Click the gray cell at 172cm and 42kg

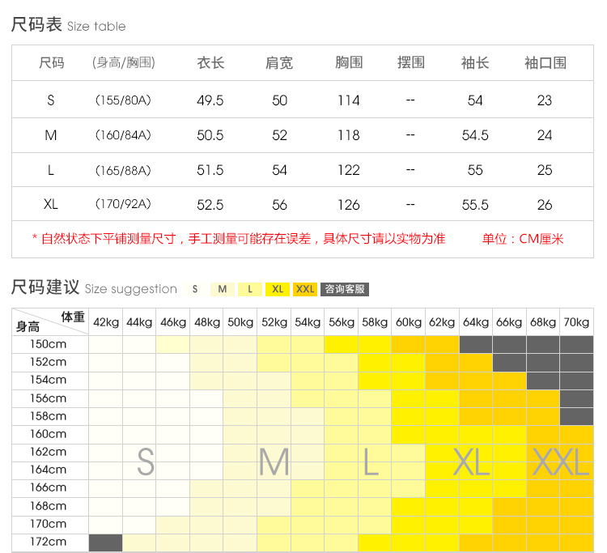coord(106,542)
